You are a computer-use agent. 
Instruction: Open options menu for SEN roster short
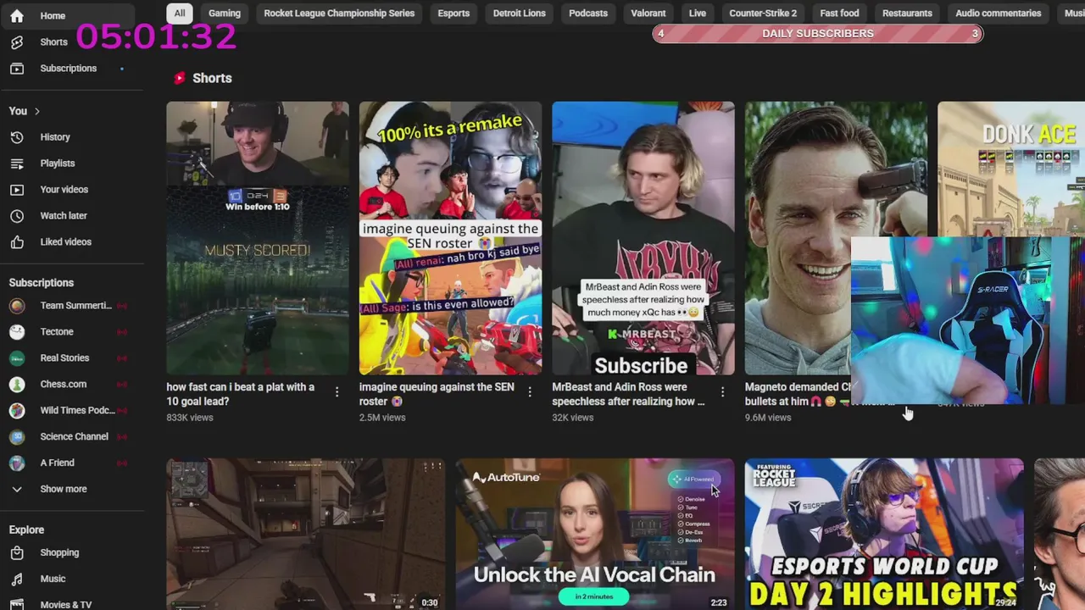click(x=530, y=391)
